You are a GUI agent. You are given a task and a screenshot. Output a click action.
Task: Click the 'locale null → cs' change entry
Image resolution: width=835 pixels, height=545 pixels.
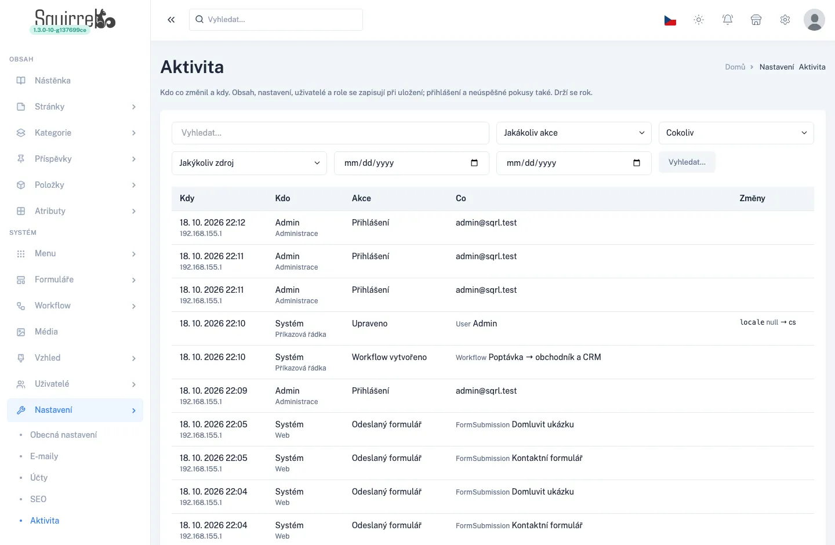coord(768,322)
